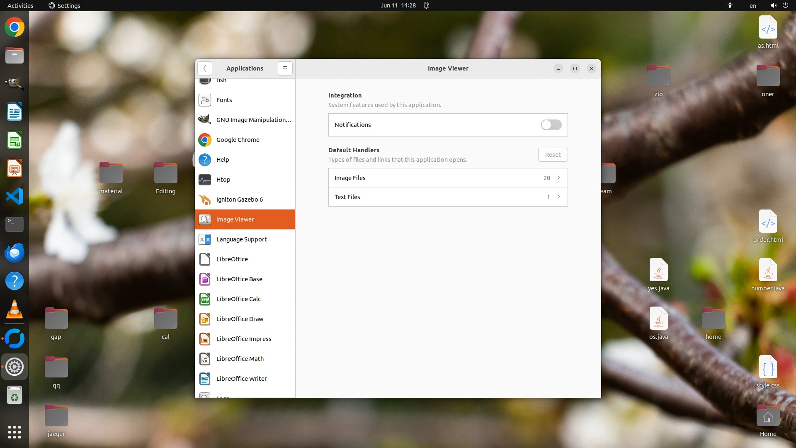Go back from the Applications panel
The width and height of the screenshot is (796, 448).
click(x=205, y=68)
